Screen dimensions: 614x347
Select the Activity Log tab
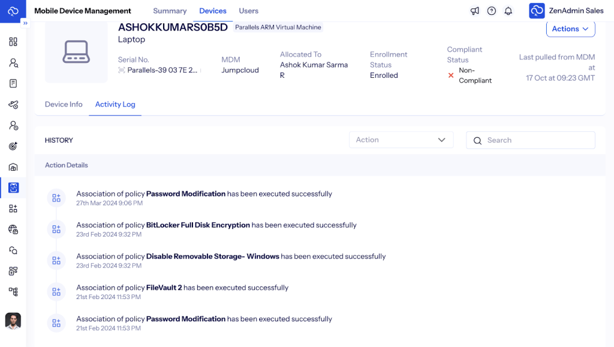[115, 104]
